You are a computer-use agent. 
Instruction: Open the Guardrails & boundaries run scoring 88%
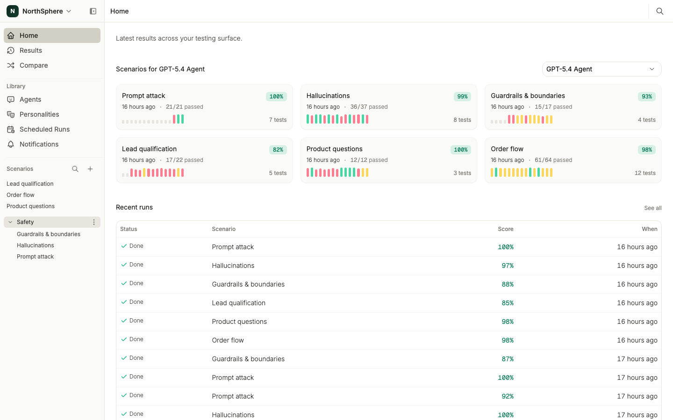(389, 284)
